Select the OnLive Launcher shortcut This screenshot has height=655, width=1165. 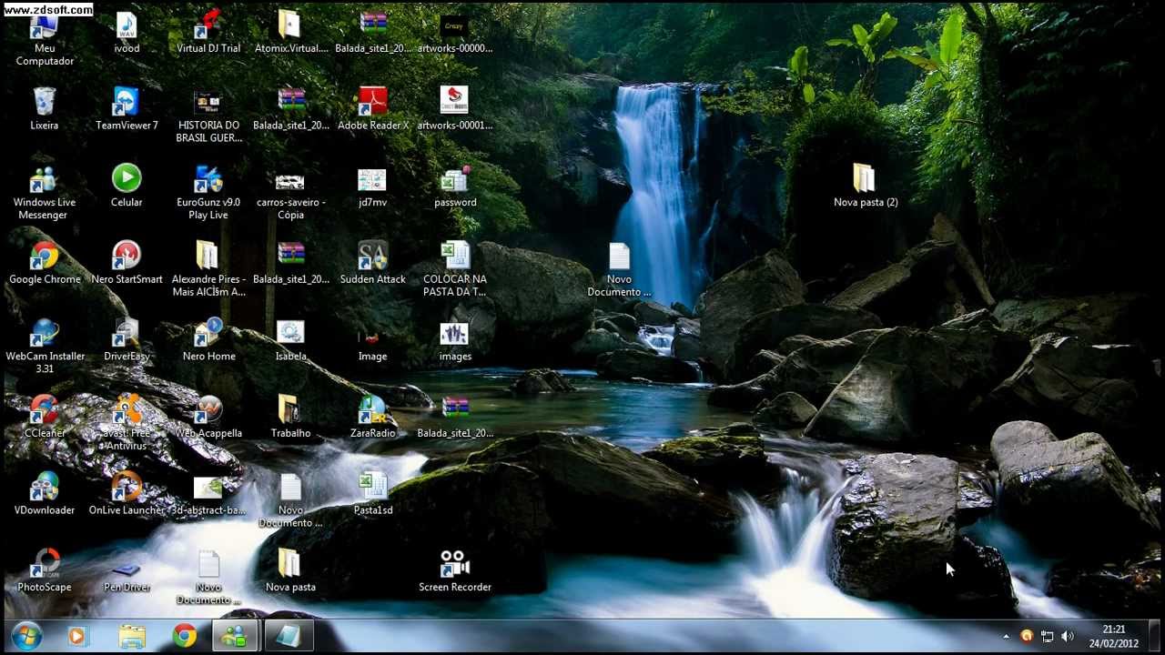(127, 494)
